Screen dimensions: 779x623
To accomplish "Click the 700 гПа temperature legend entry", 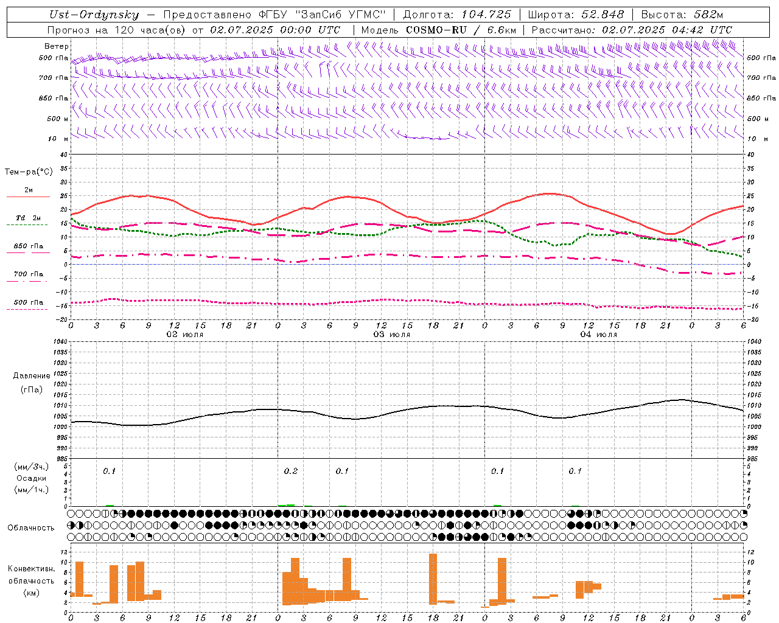I will coord(29,274).
